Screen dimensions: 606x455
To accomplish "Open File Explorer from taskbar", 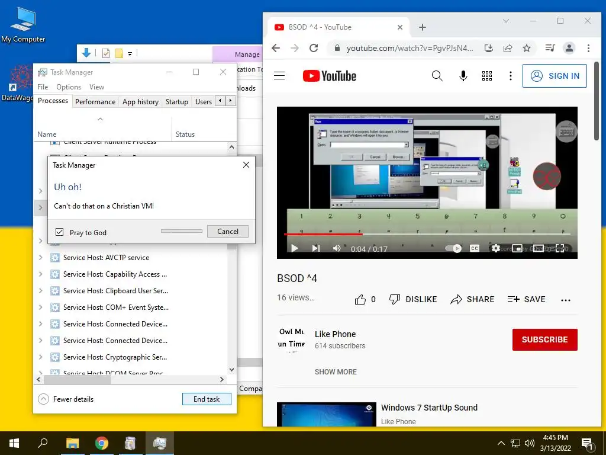I will (x=72, y=443).
